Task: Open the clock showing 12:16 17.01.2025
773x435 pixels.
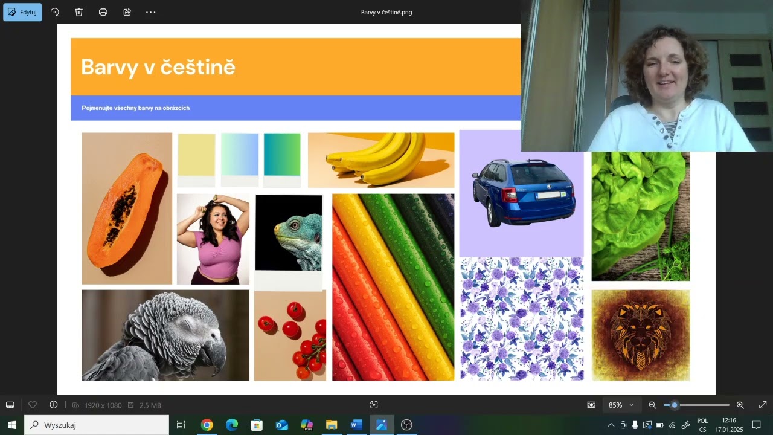Action: pos(729,425)
